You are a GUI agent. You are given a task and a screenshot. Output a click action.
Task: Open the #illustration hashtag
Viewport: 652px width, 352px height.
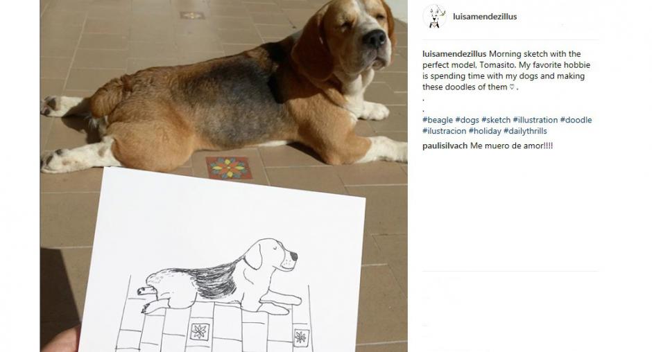pyautogui.click(x=535, y=120)
